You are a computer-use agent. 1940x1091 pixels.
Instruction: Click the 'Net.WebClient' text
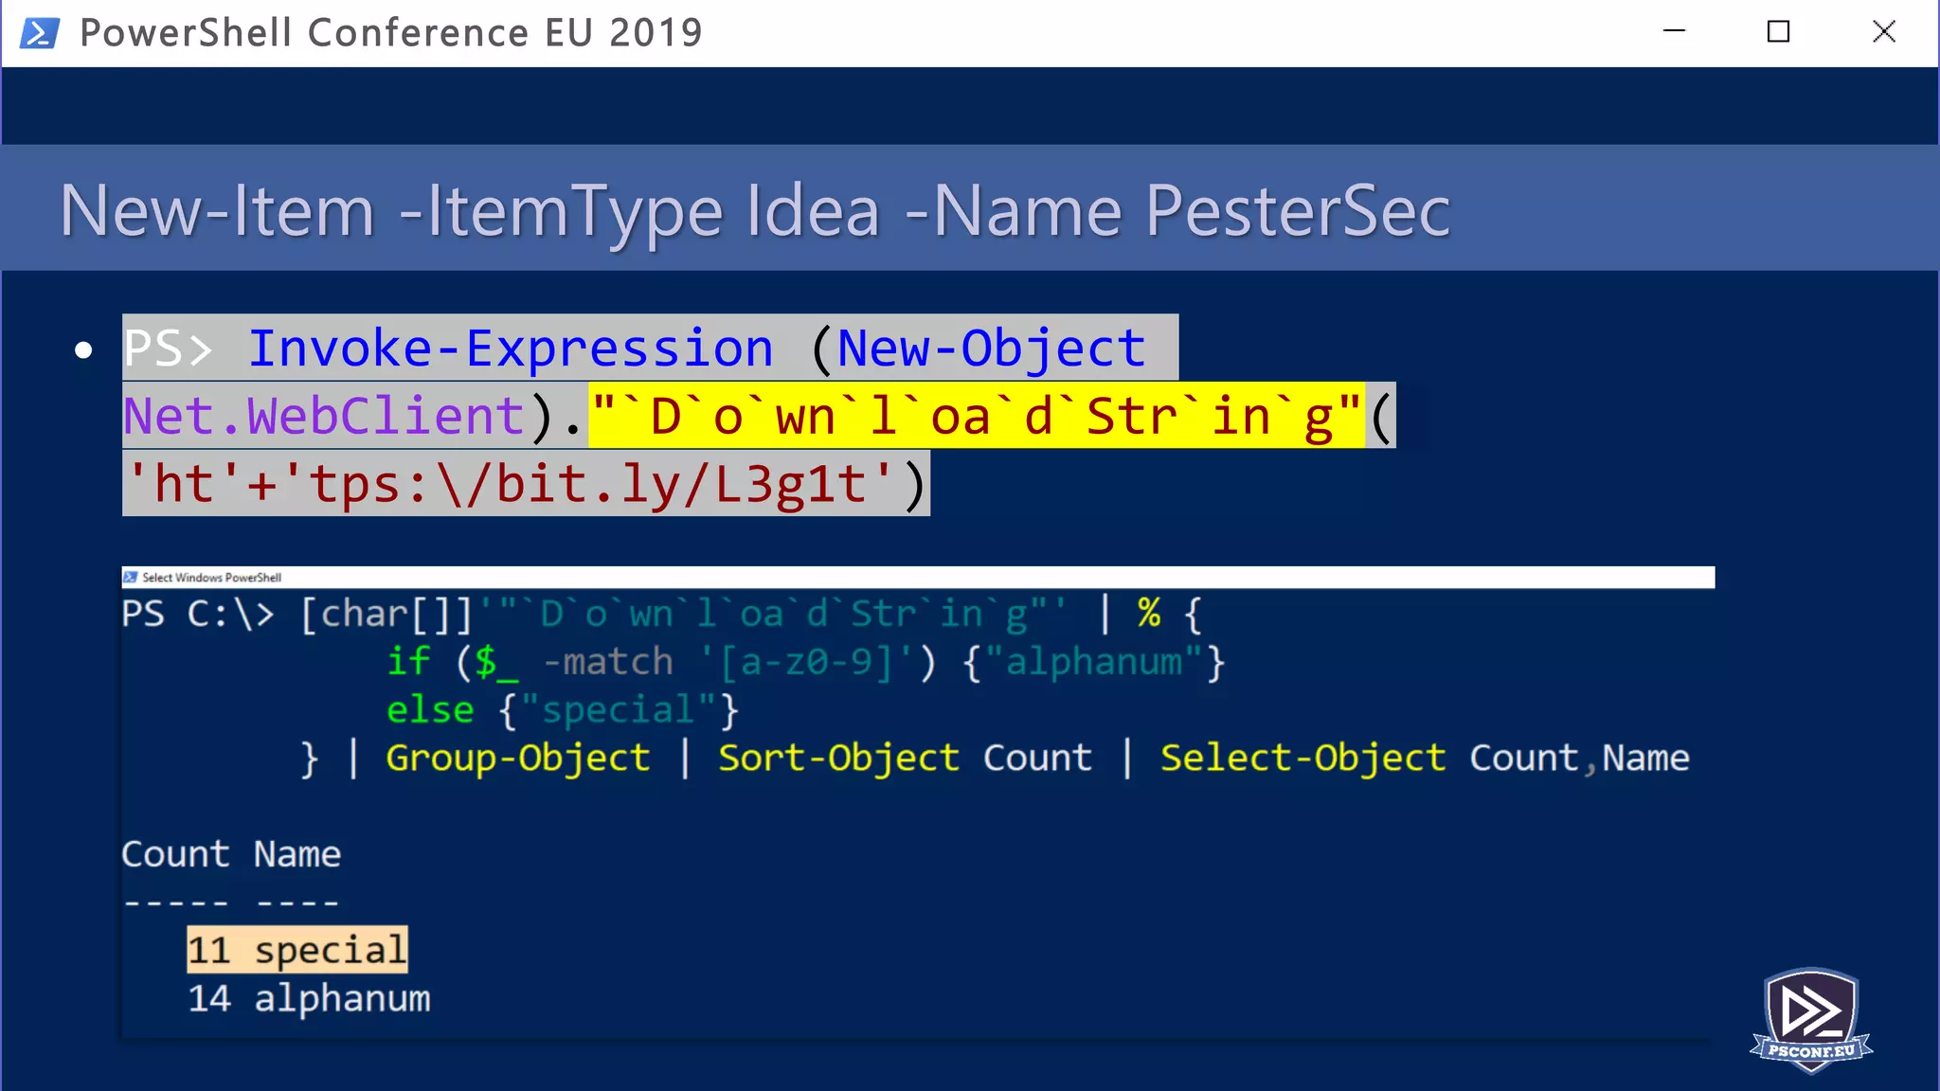(x=324, y=417)
